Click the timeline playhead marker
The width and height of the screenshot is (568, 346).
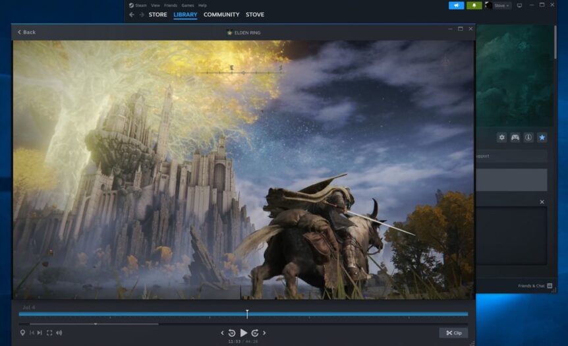247,314
